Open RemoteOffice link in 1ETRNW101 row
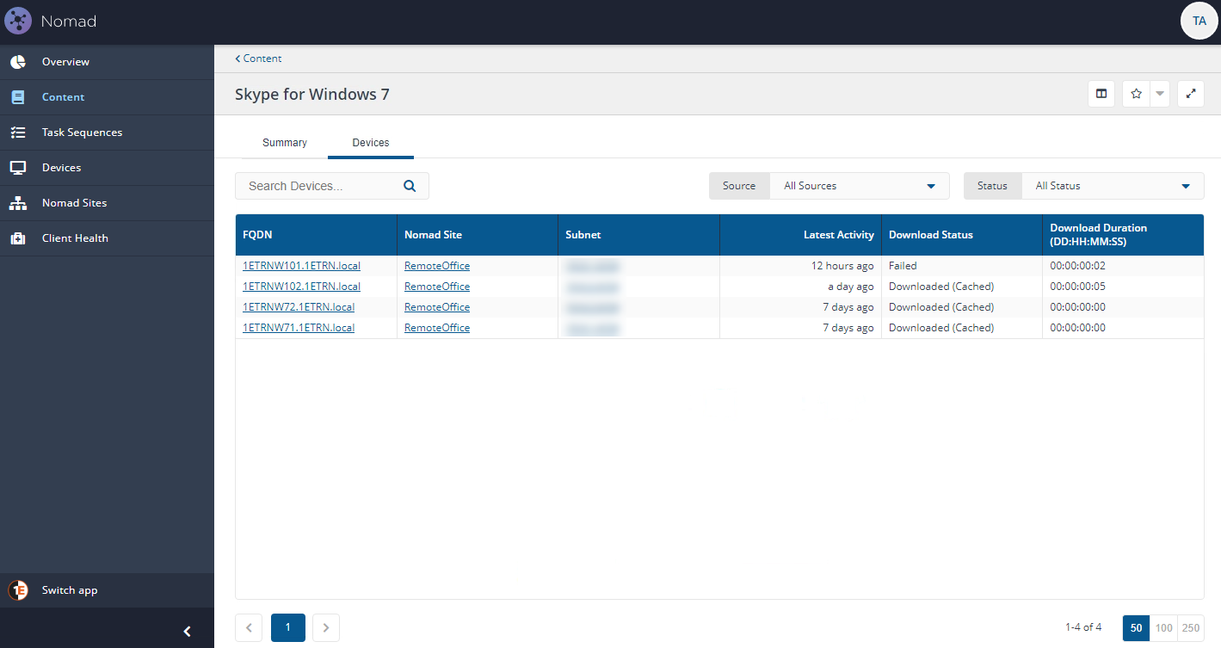Viewport: 1221px width, 648px height. pyautogui.click(x=437, y=266)
